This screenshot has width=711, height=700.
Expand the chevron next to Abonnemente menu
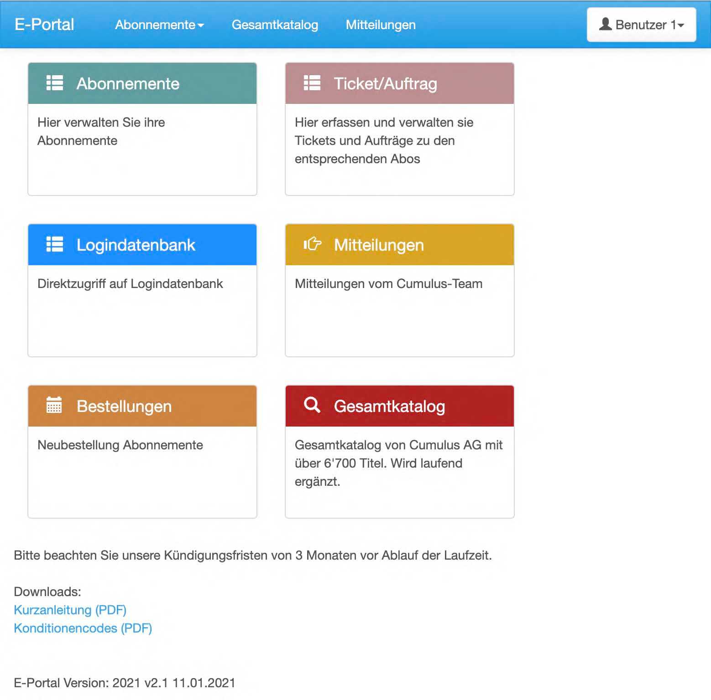(x=202, y=26)
